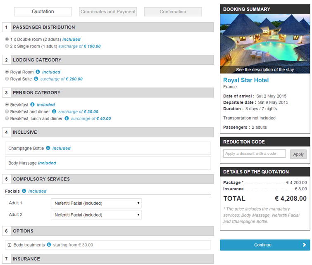Select Breakfast and dinner pension
312x265 pixels.
click(x=7, y=111)
